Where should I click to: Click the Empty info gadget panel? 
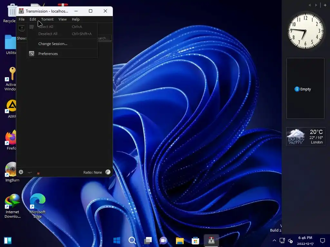(x=306, y=88)
